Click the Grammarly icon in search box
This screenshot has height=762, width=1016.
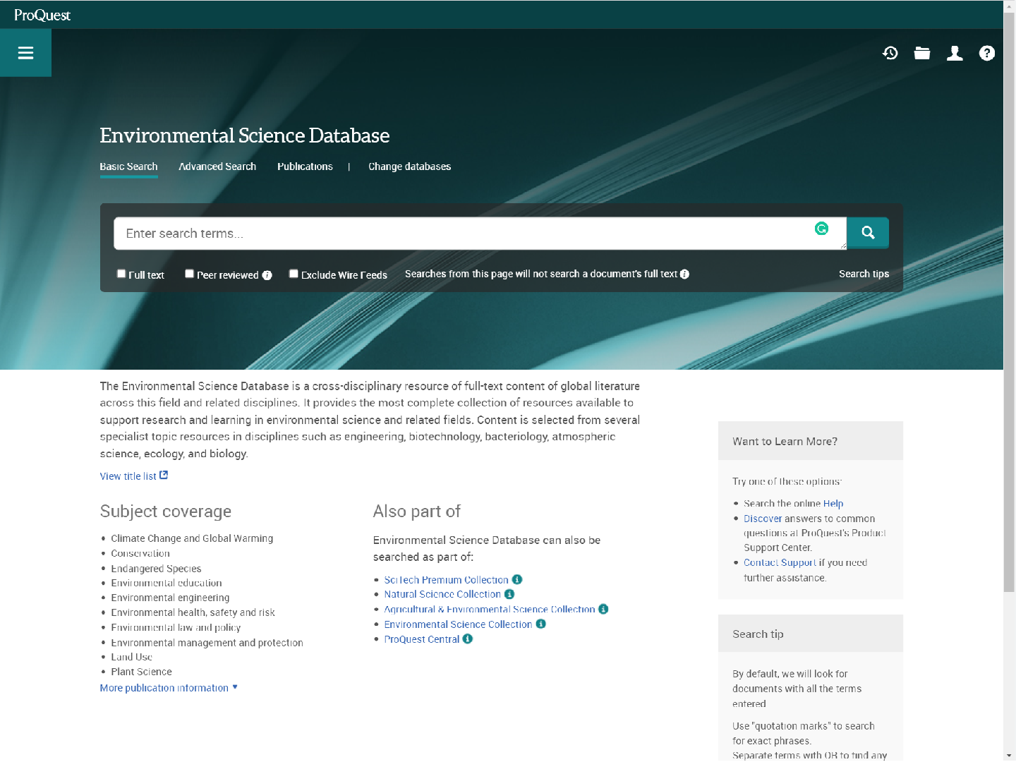(821, 229)
